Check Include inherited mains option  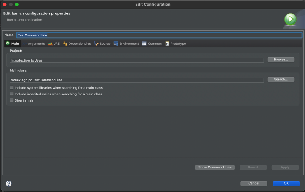click(x=12, y=94)
